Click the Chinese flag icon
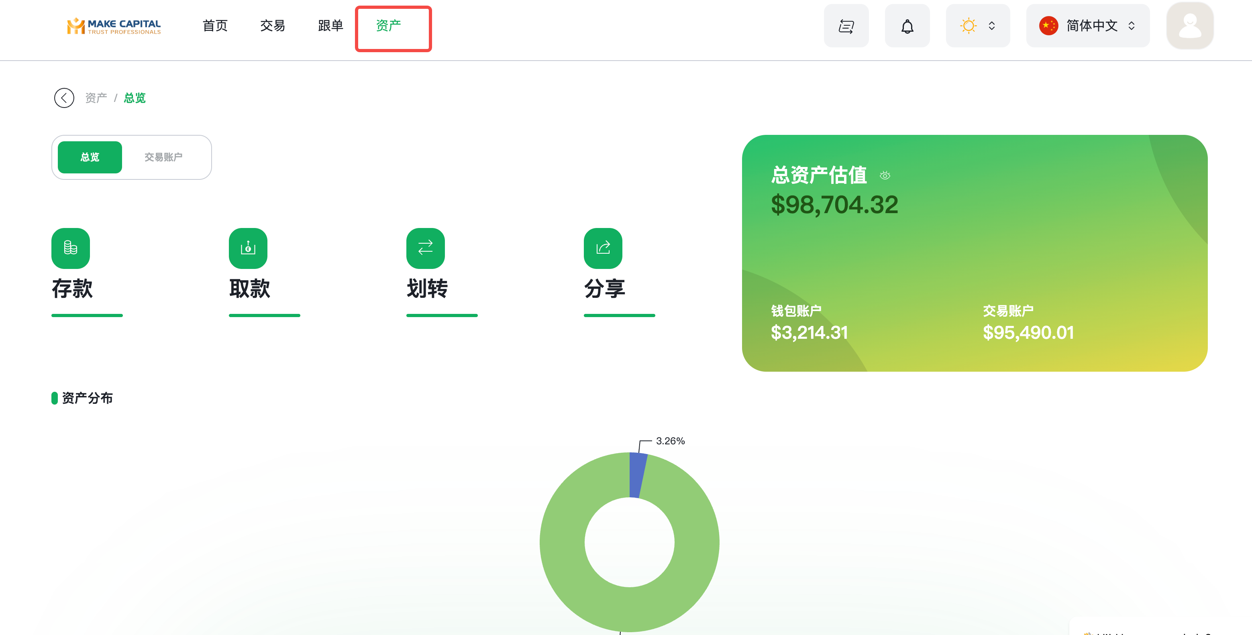This screenshot has width=1252, height=635. click(x=1048, y=26)
